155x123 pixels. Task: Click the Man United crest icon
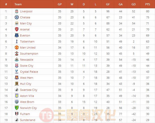pyautogui.click(x=17, y=48)
